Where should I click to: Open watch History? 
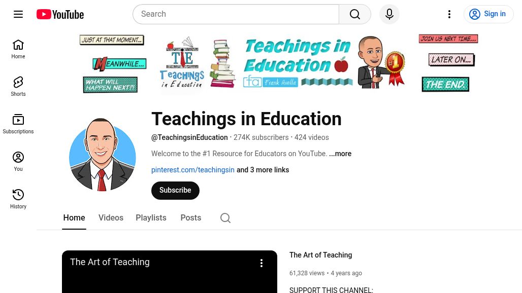18,199
